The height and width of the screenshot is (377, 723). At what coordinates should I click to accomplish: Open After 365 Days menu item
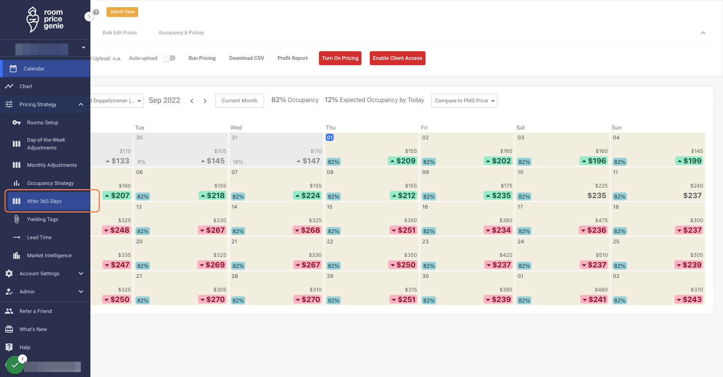[48, 201]
